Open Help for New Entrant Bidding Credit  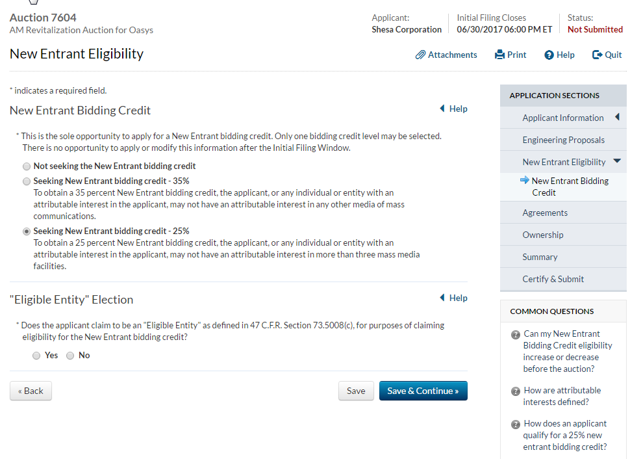453,109
